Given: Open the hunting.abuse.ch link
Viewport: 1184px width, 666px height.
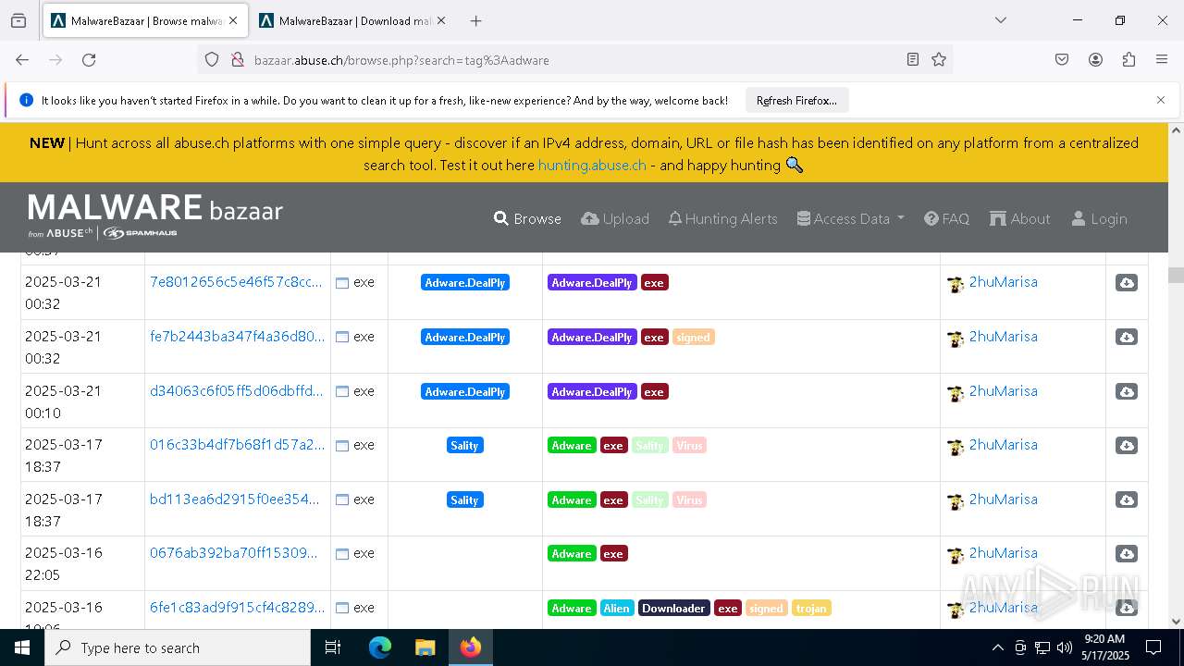Looking at the screenshot, I should tap(592, 165).
